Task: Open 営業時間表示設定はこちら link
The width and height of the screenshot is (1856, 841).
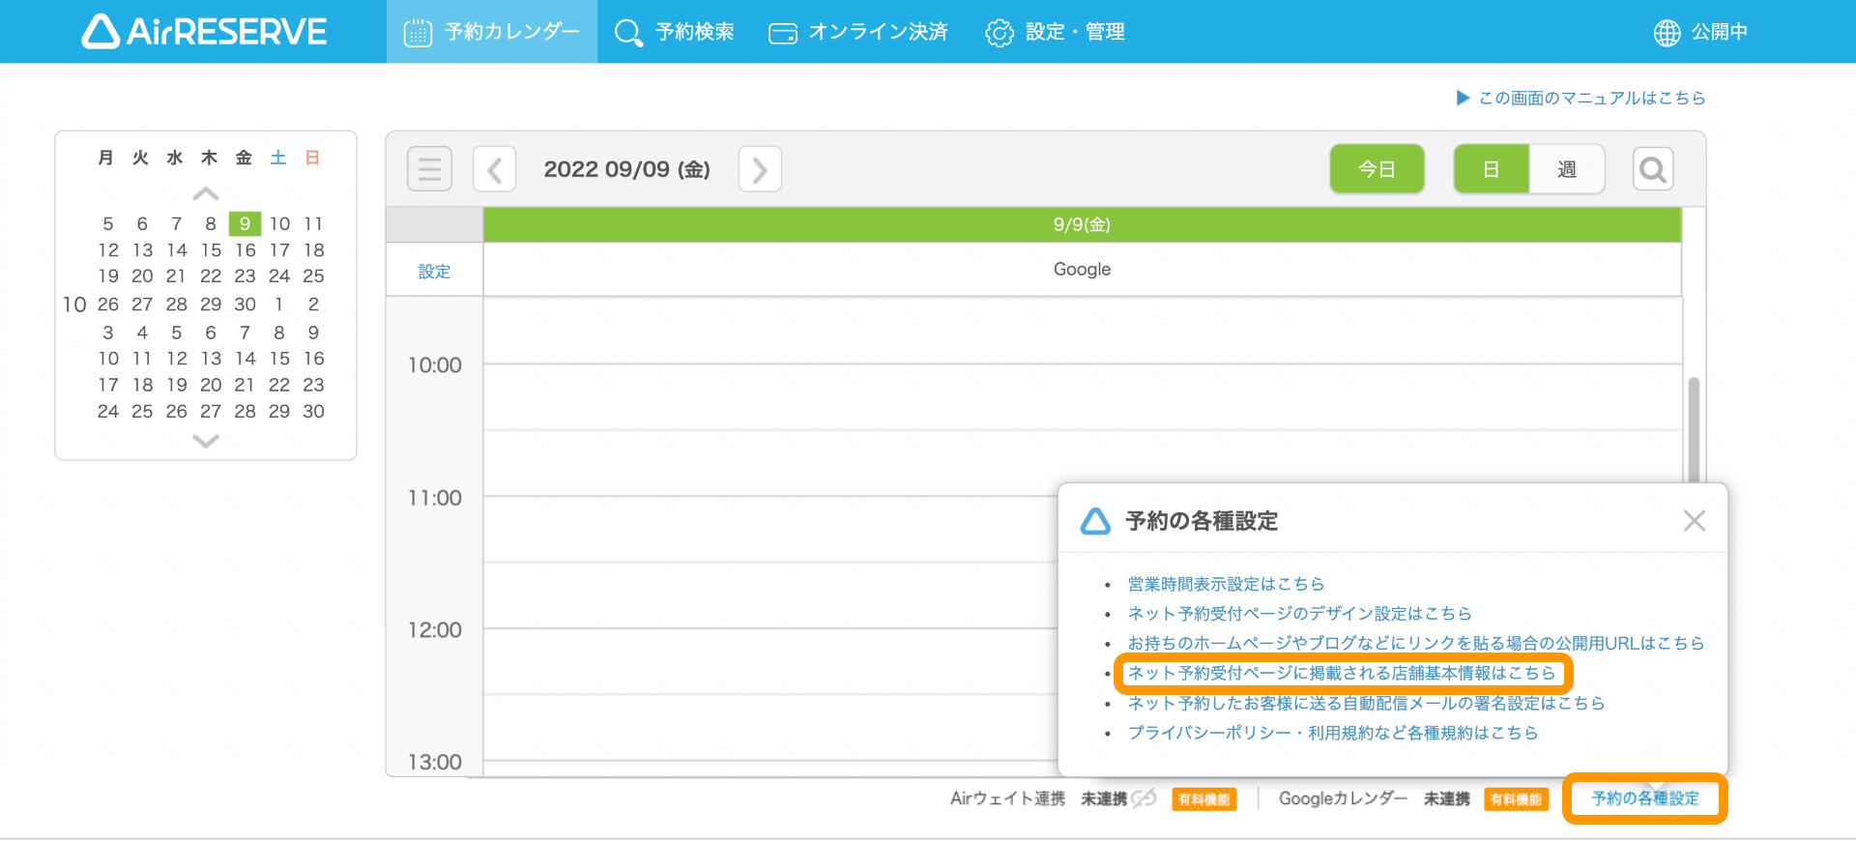Action: [x=1225, y=584]
